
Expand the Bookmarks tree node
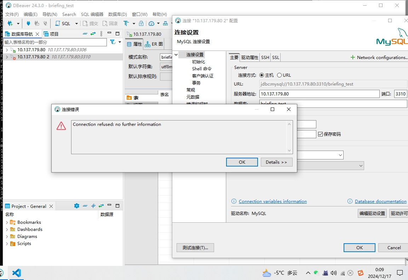(x=7, y=222)
